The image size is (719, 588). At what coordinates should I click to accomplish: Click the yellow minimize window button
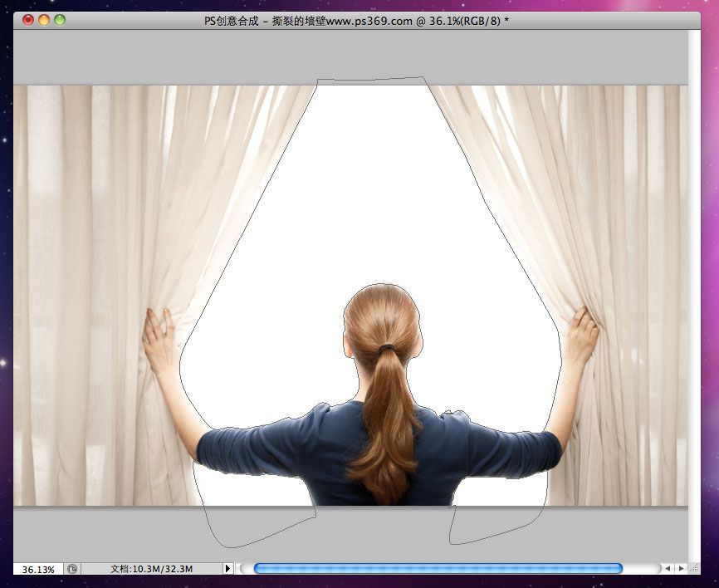44,20
